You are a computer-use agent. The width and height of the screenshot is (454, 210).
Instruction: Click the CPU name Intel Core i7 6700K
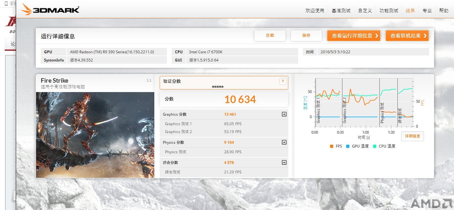tap(206, 52)
